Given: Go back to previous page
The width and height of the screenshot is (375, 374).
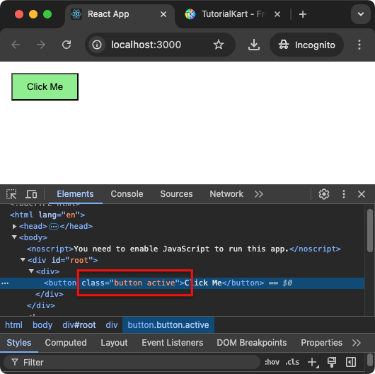Looking at the screenshot, I should 16,45.
